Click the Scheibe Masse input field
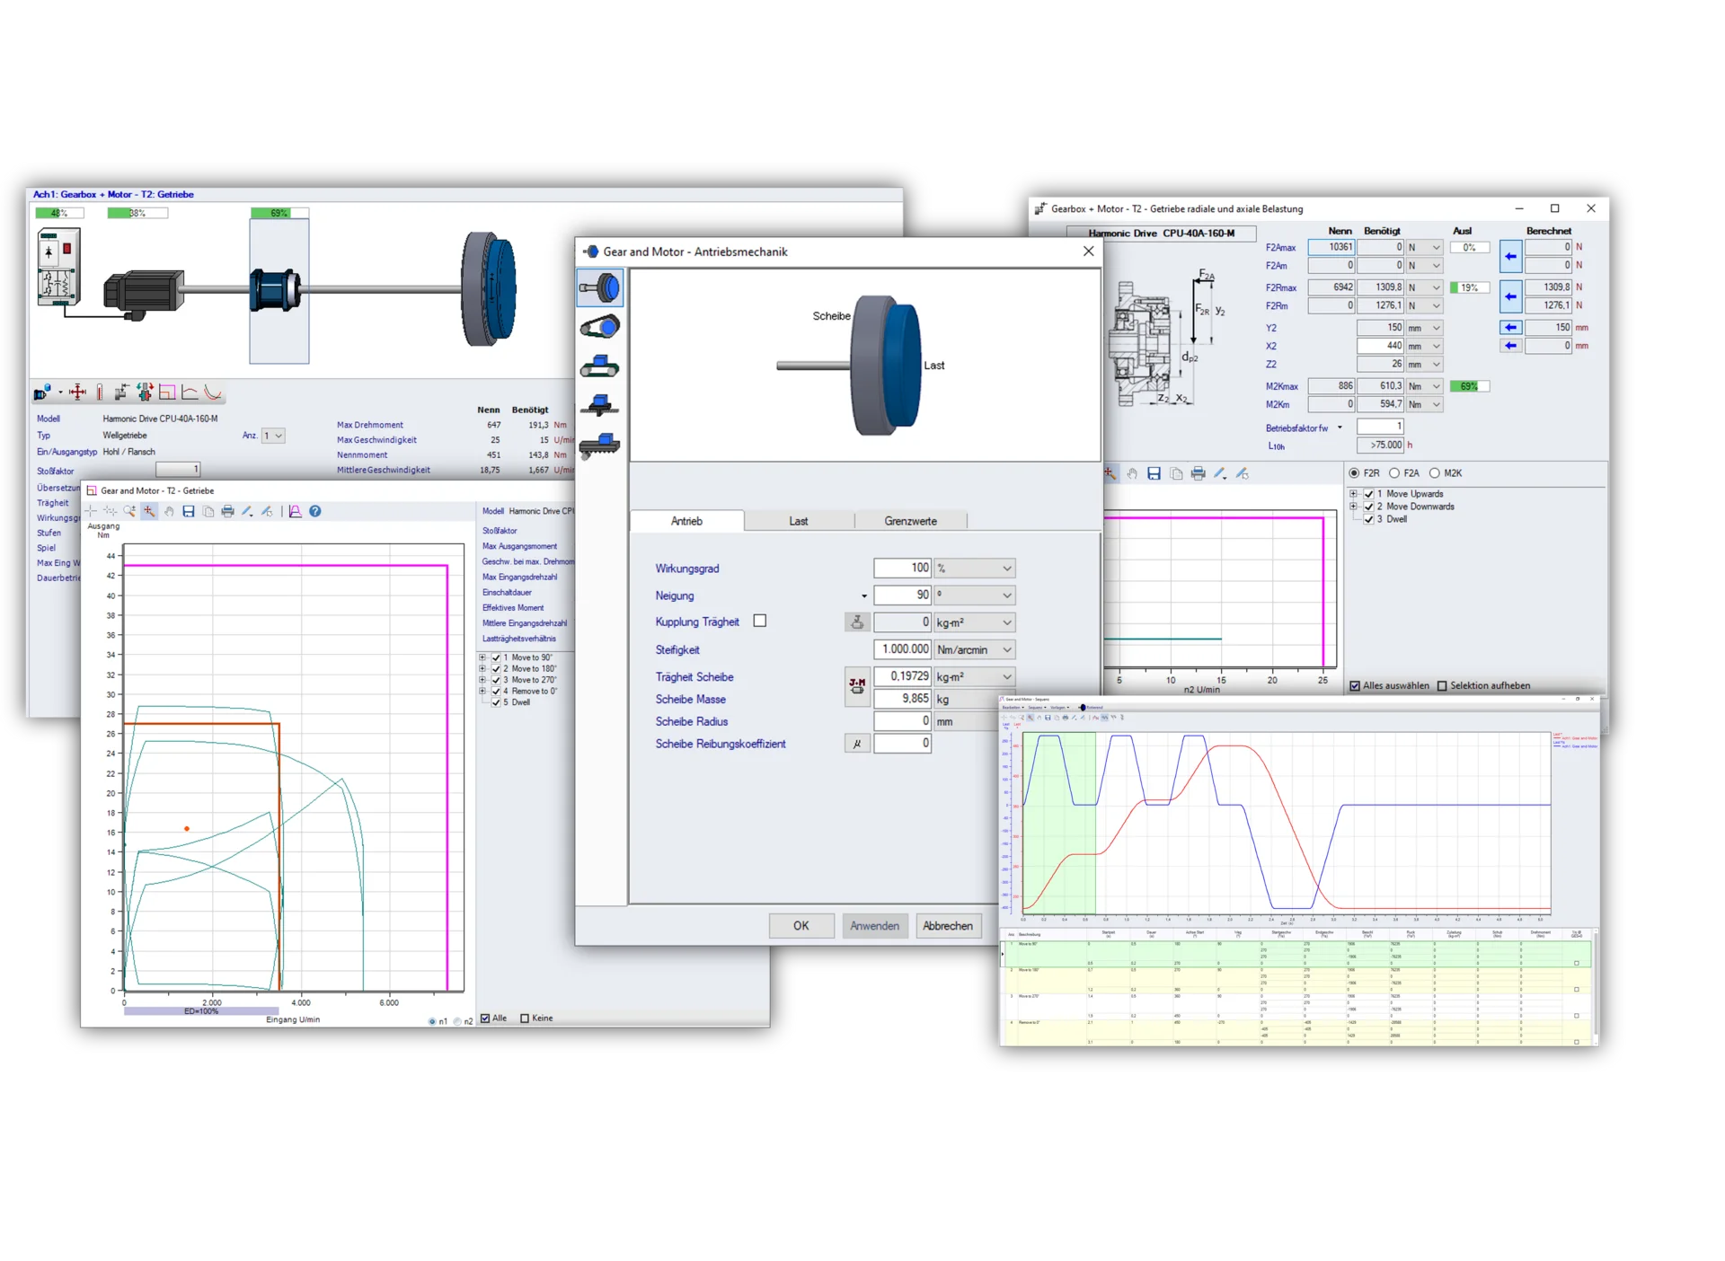The height and width of the screenshot is (1261, 1725). [902, 699]
